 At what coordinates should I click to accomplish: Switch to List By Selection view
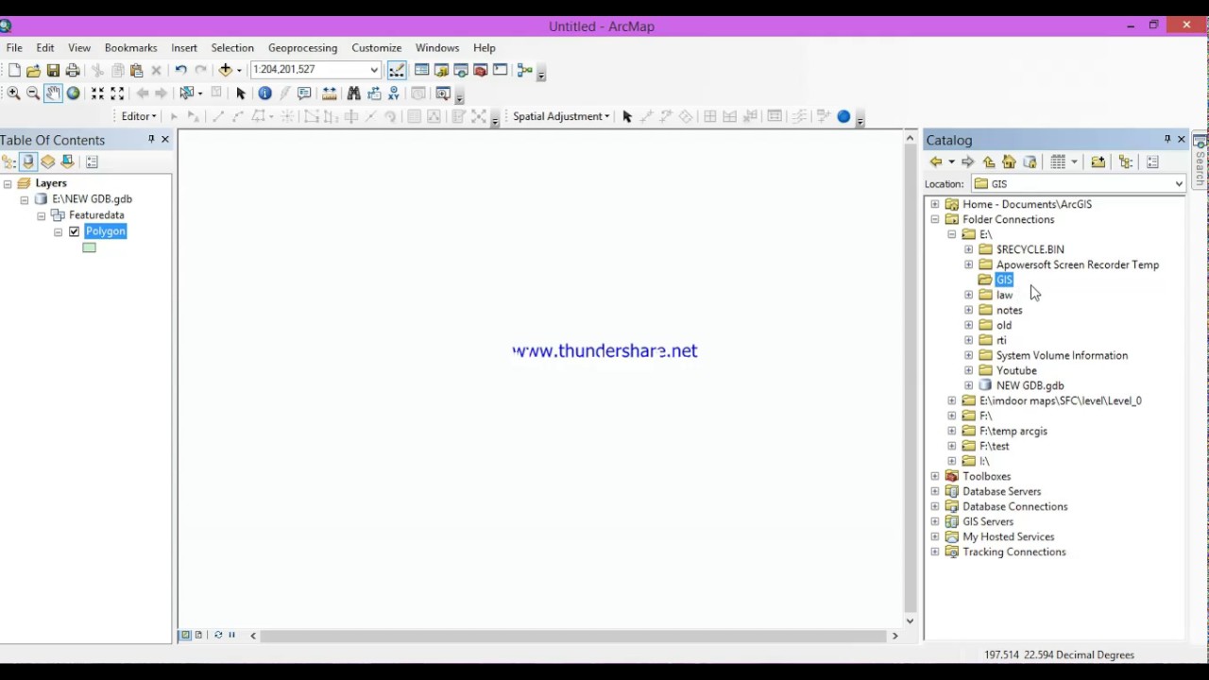tap(68, 161)
